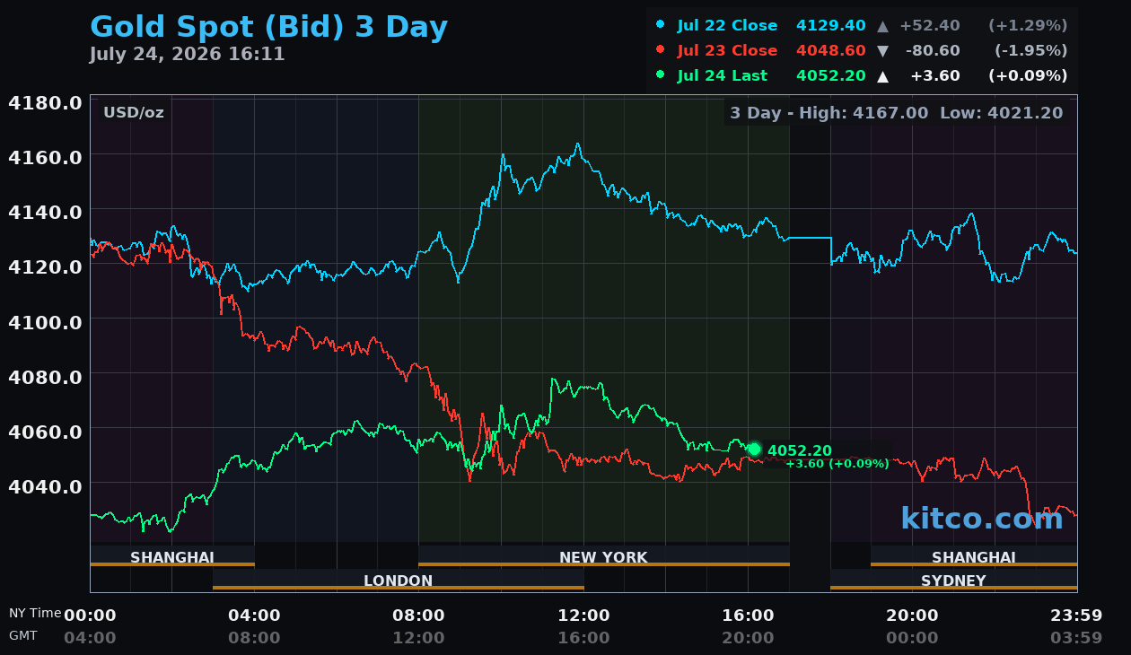The width and height of the screenshot is (1131, 655).
Task: Click the 'NY Time' axis label
Action: 35,613
